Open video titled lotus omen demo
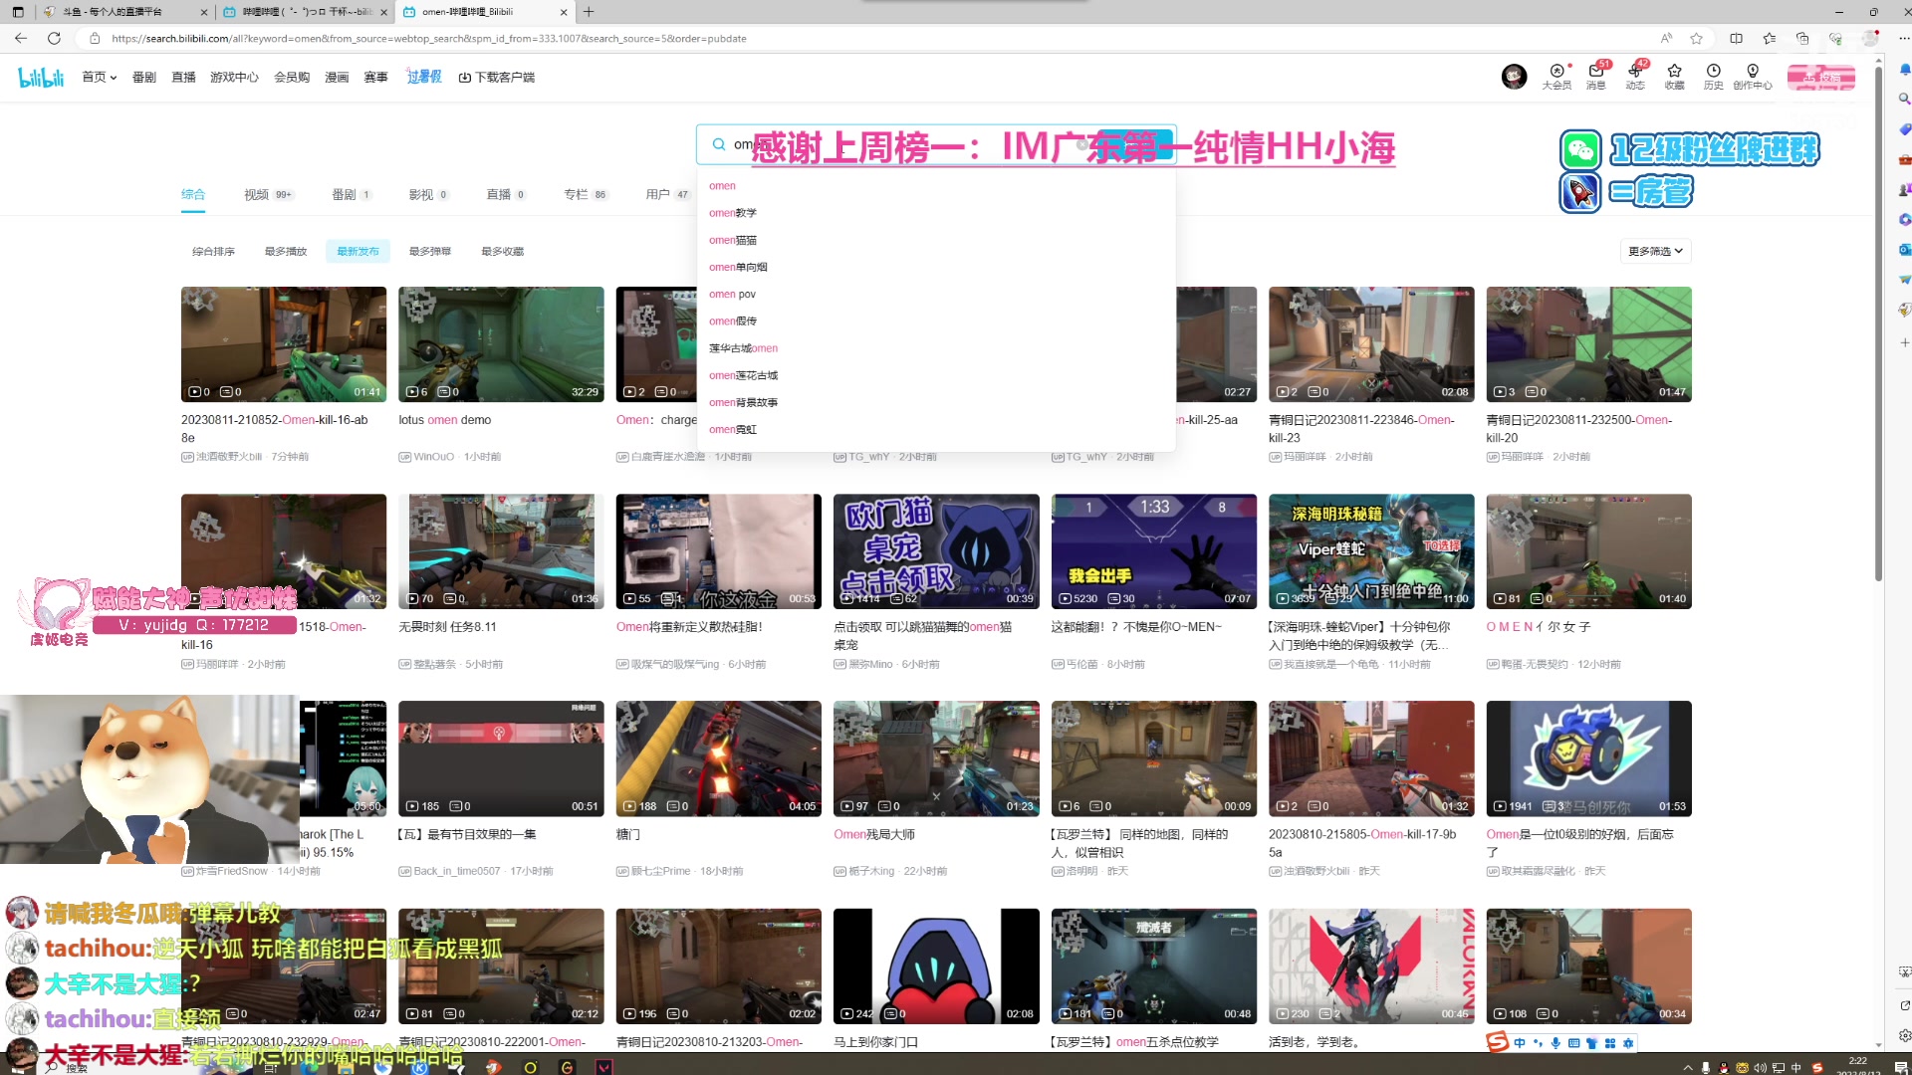Screen dimensions: 1912x1075 click(x=445, y=420)
